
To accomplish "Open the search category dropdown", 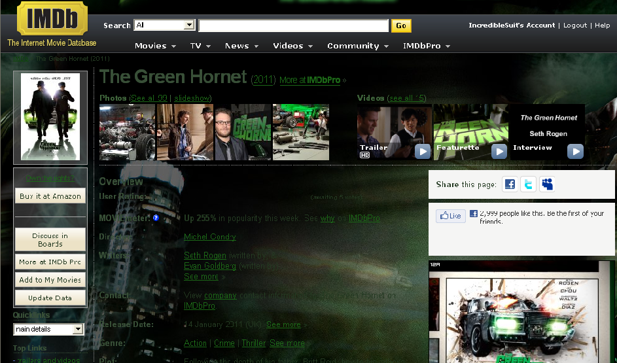I will [x=164, y=25].
